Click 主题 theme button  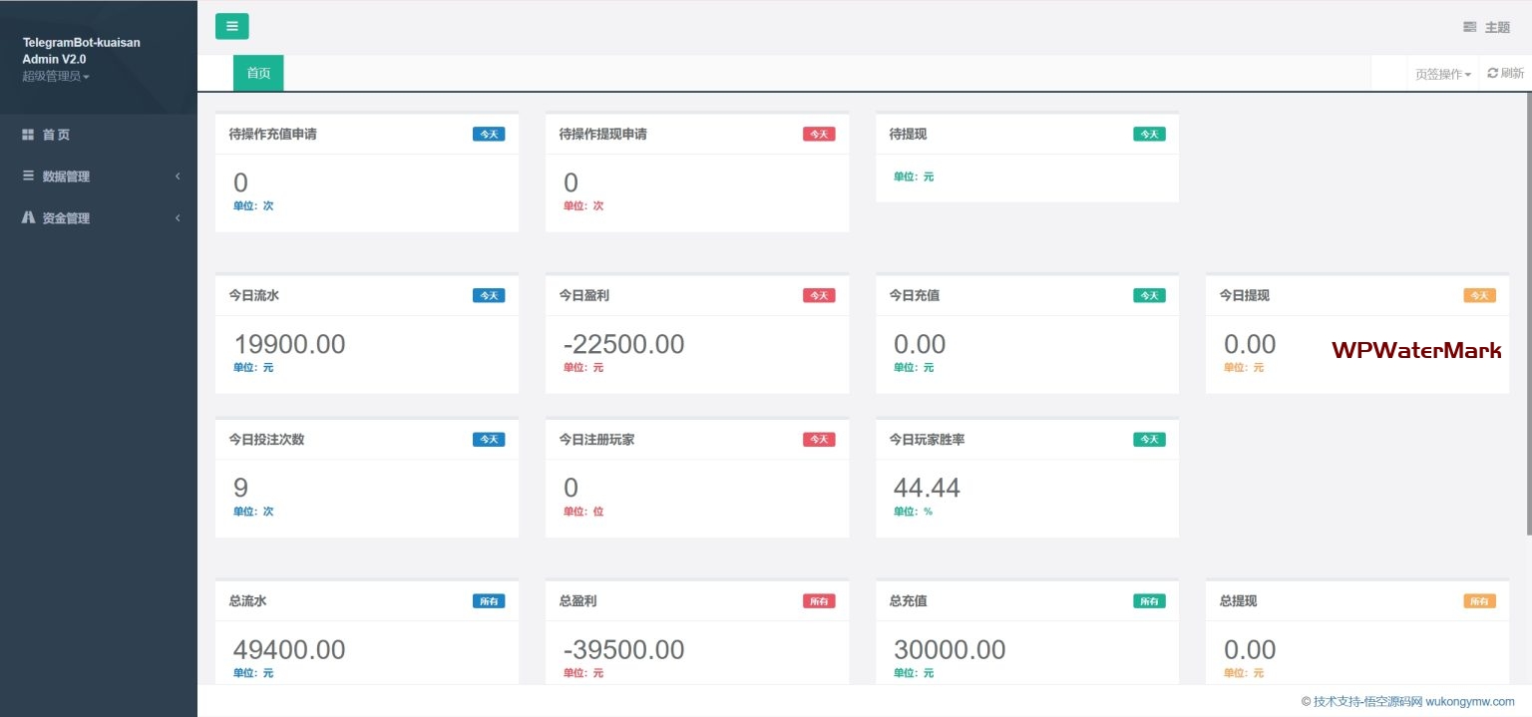click(1486, 27)
